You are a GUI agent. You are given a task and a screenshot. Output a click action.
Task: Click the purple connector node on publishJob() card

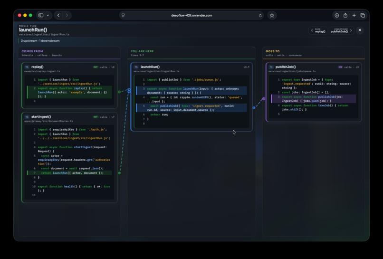(264, 99)
